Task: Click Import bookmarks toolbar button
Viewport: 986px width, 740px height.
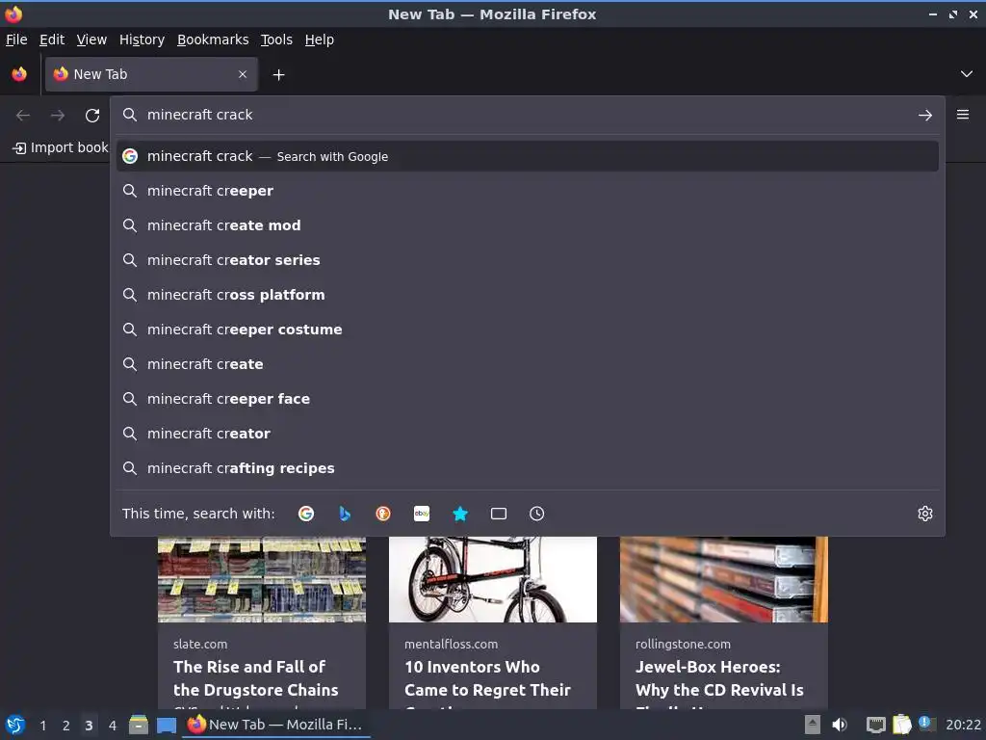Action: click(x=61, y=147)
